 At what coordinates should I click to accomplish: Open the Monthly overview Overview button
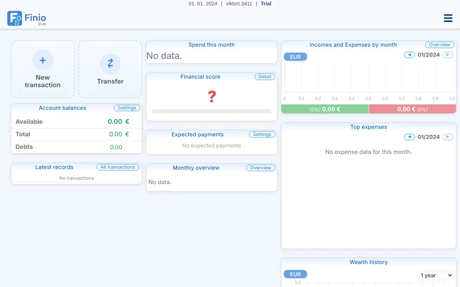point(261,168)
